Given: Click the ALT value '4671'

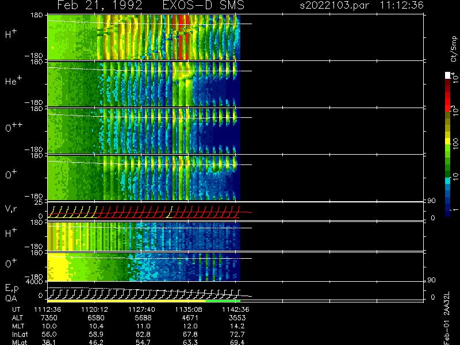Looking at the screenshot, I should [190, 318].
